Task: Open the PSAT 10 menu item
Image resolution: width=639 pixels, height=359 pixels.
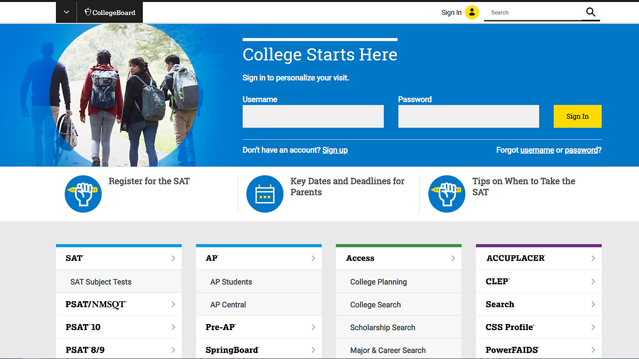Action: coord(119,327)
